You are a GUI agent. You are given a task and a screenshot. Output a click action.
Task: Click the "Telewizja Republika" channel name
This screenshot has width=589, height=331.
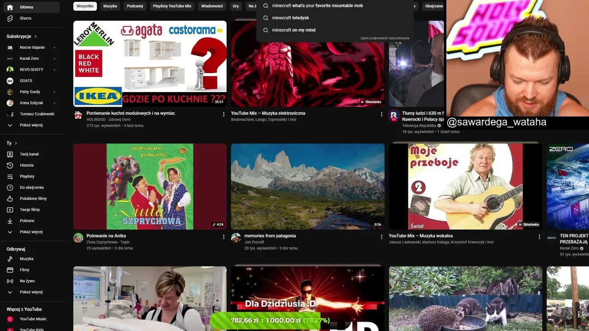coord(419,126)
